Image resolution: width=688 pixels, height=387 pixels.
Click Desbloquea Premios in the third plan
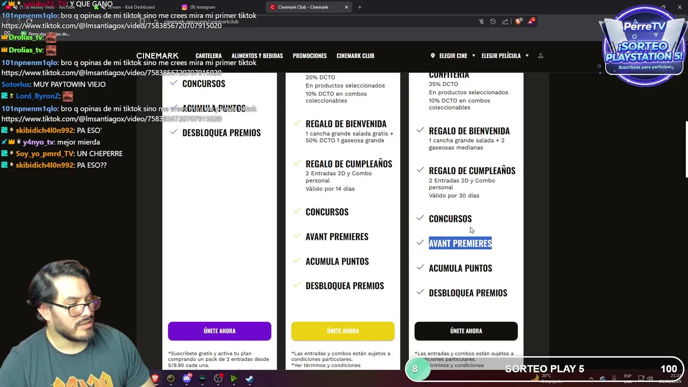tap(468, 293)
